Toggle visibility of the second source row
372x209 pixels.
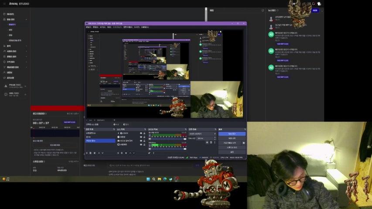[141, 137]
